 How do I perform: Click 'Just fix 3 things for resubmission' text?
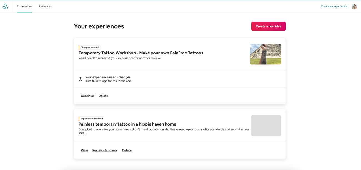click(x=108, y=81)
